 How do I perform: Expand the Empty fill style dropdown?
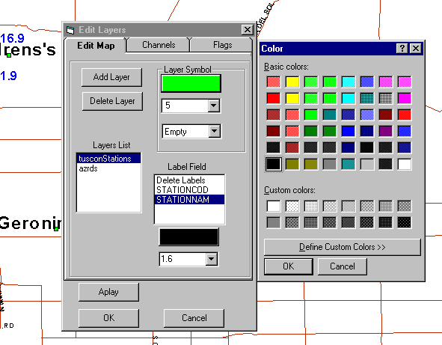coord(214,131)
